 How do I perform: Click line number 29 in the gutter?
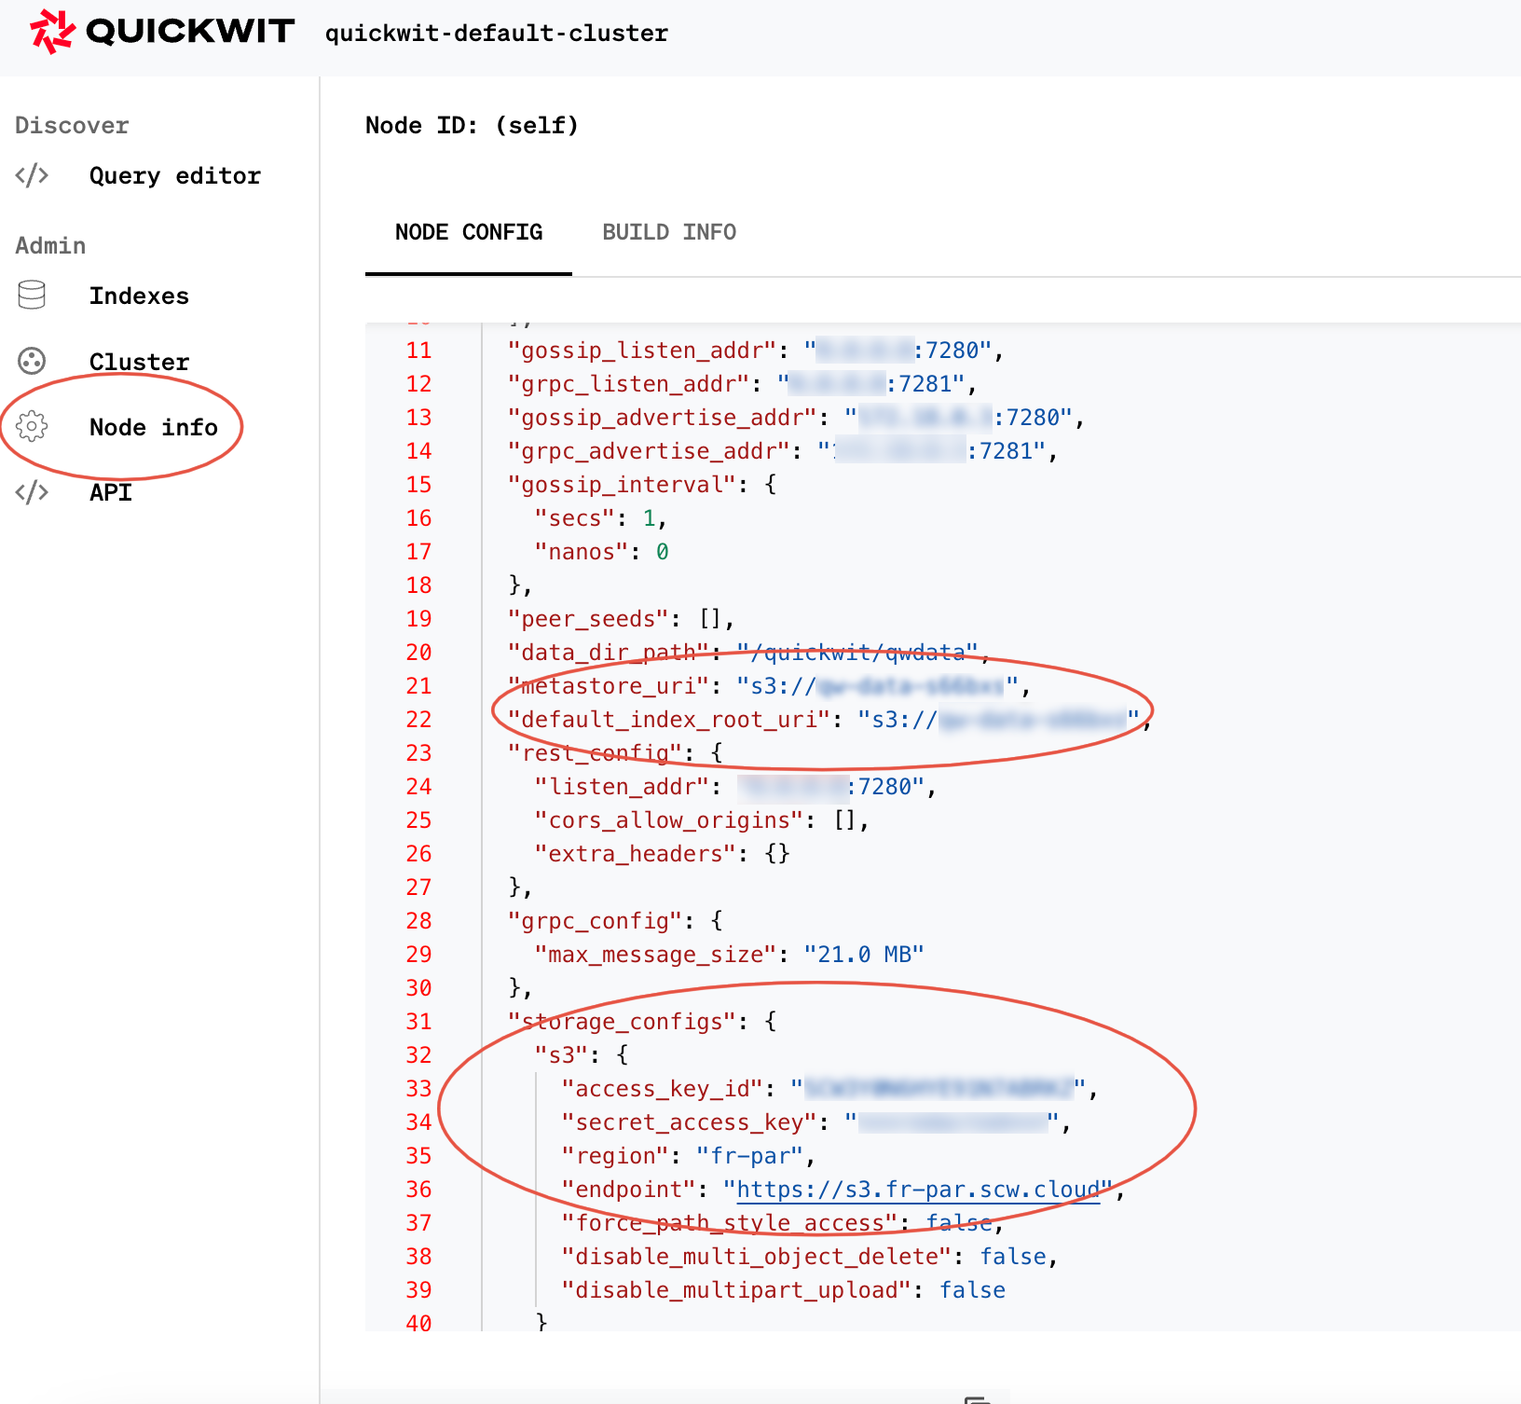pos(419,955)
